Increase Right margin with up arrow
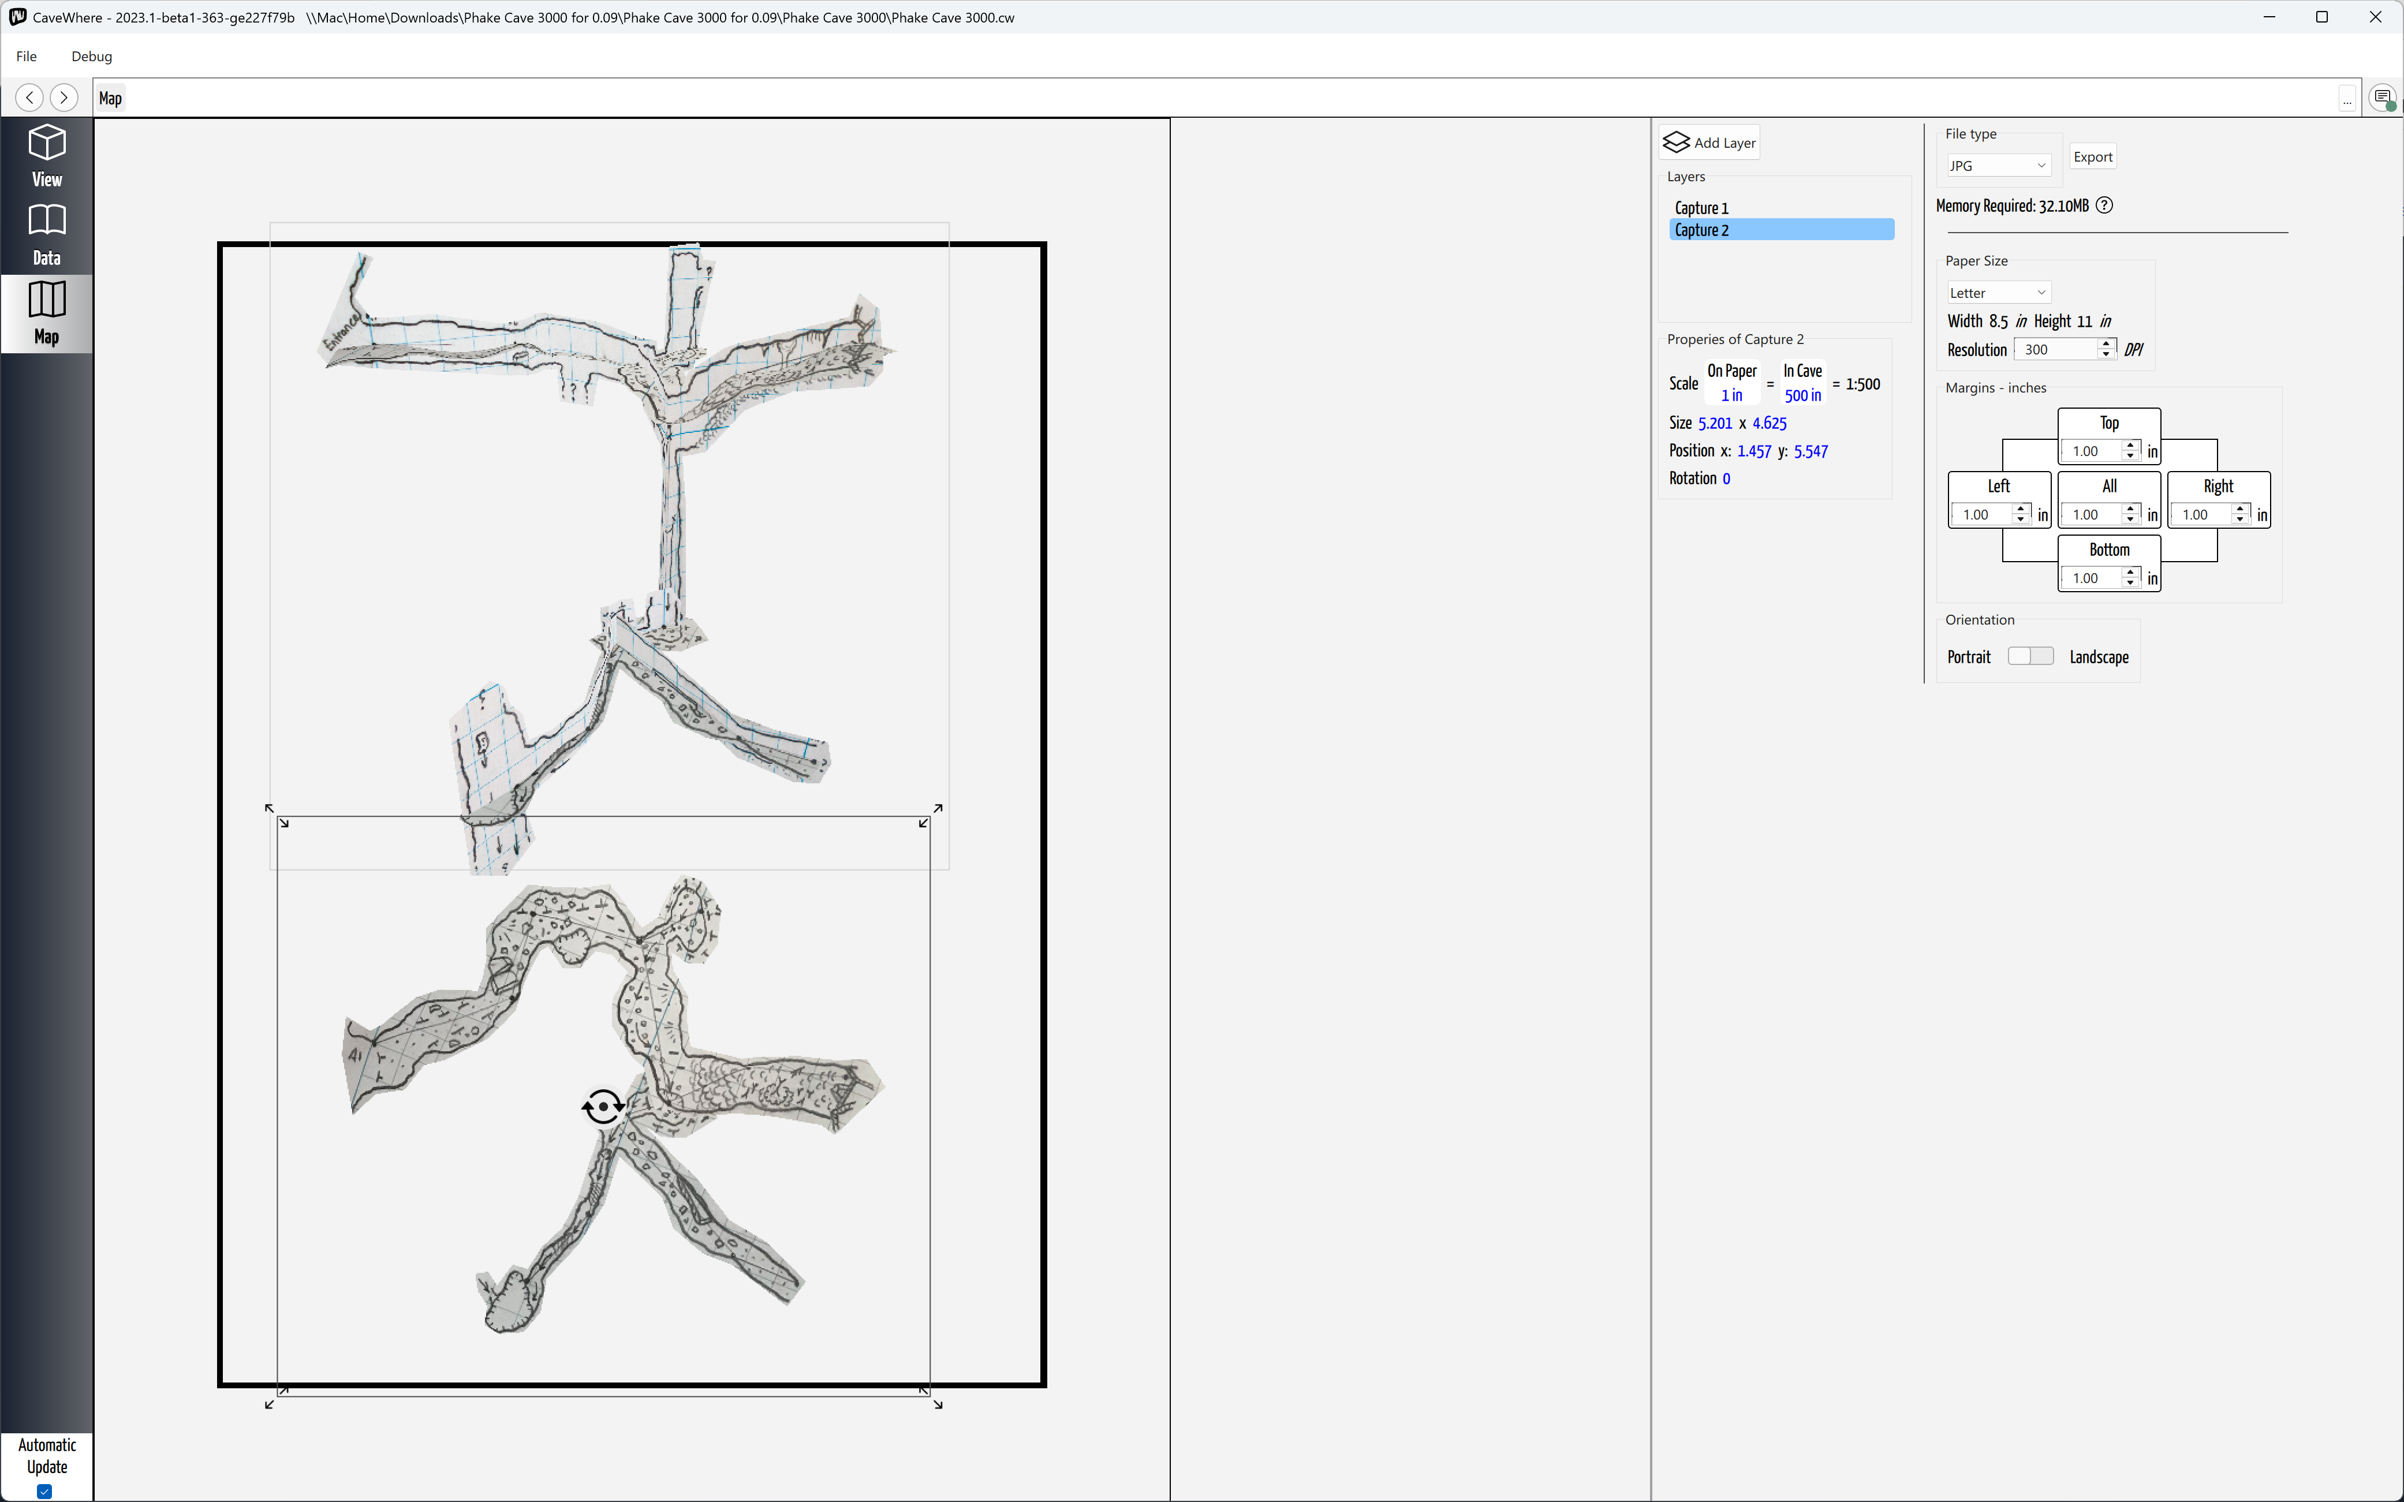The height and width of the screenshot is (1502, 2404). pos(2240,509)
